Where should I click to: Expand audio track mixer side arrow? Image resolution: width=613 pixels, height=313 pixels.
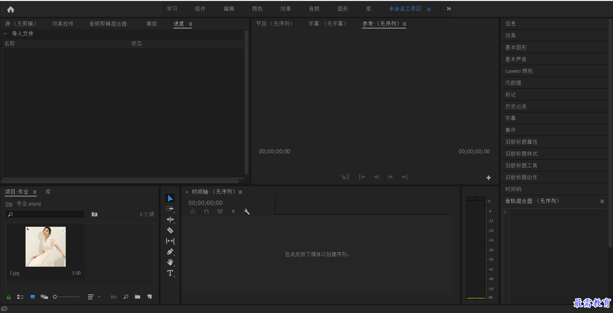pos(505,212)
